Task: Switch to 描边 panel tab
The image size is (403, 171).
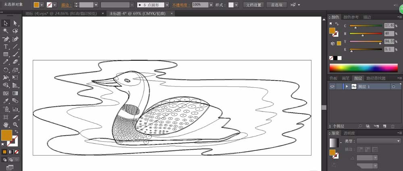Action: [x=367, y=17]
